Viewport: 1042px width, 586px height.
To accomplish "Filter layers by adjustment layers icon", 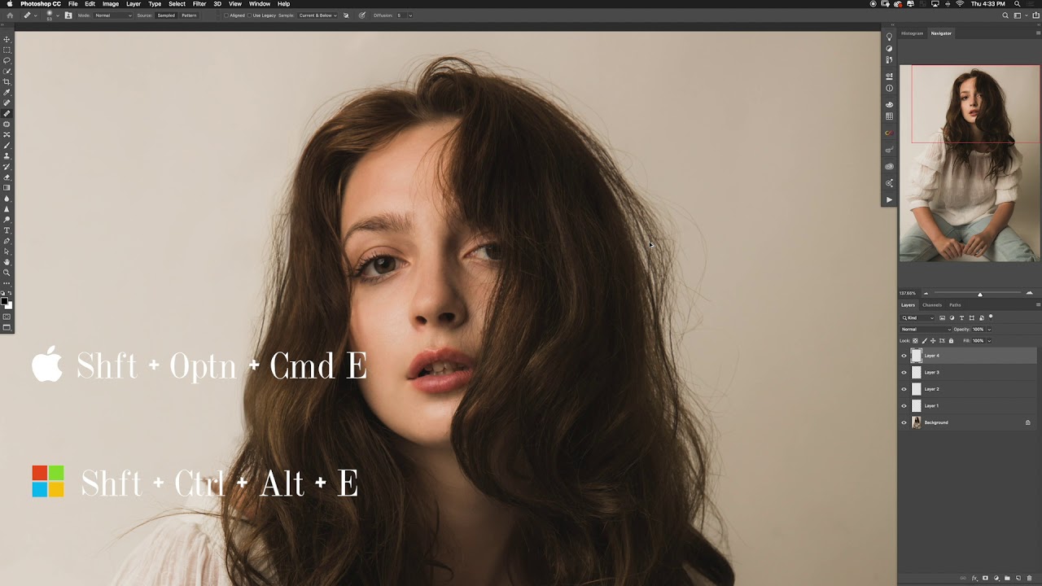I will (x=952, y=317).
